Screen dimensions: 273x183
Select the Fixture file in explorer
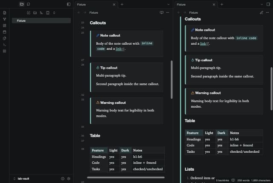[x=41, y=21]
